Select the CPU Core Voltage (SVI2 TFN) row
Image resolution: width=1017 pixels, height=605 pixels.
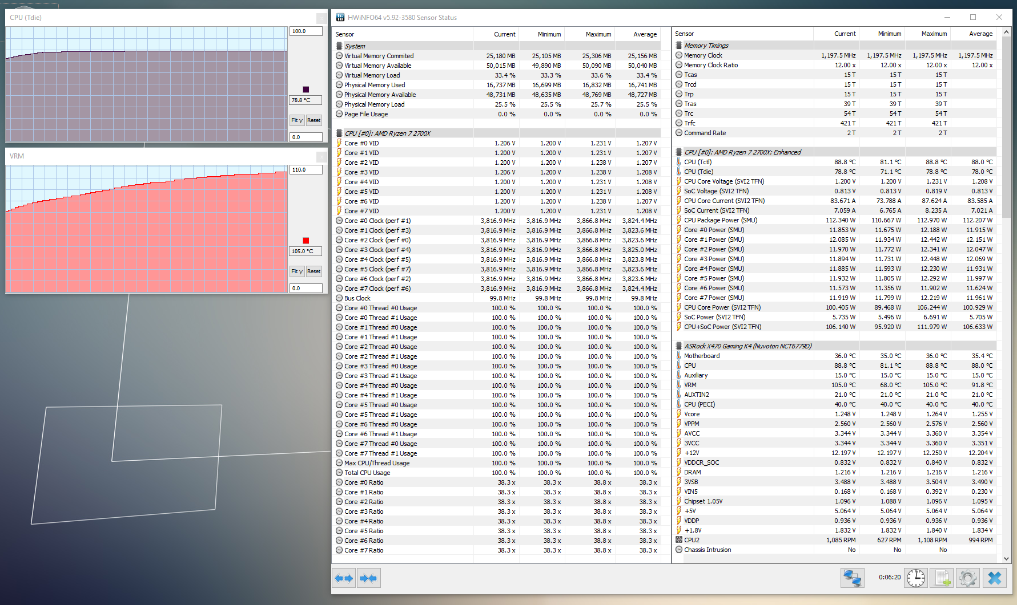pyautogui.click(x=835, y=181)
